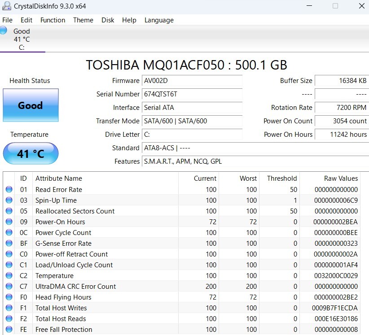Open the Theme menu
This screenshot has width=369, height=335.
83,20
